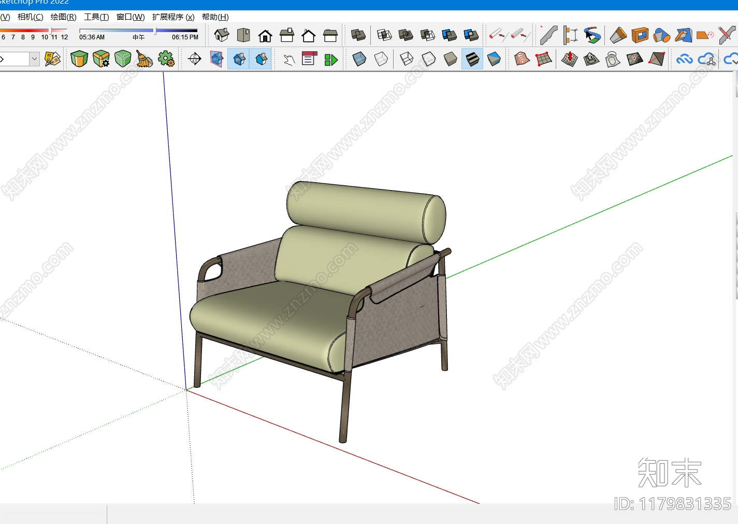This screenshot has width=738, height=524.
Task: Select Sandbox Smoove tool
Action: click(x=570, y=59)
